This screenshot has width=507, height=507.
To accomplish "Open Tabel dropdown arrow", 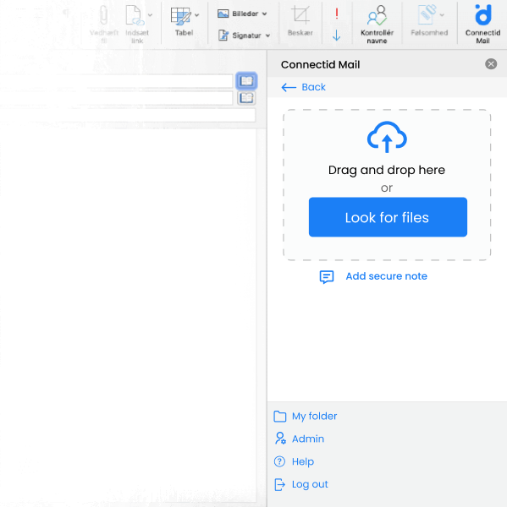I will 196,15.
